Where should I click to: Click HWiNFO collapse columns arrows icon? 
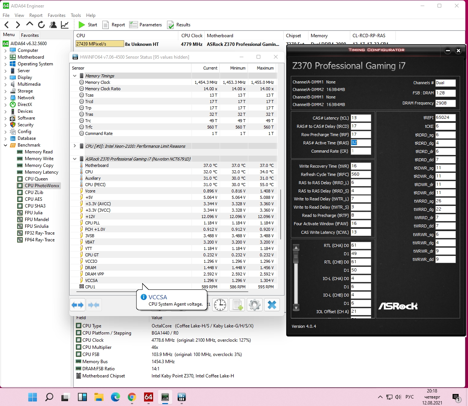[94, 305]
